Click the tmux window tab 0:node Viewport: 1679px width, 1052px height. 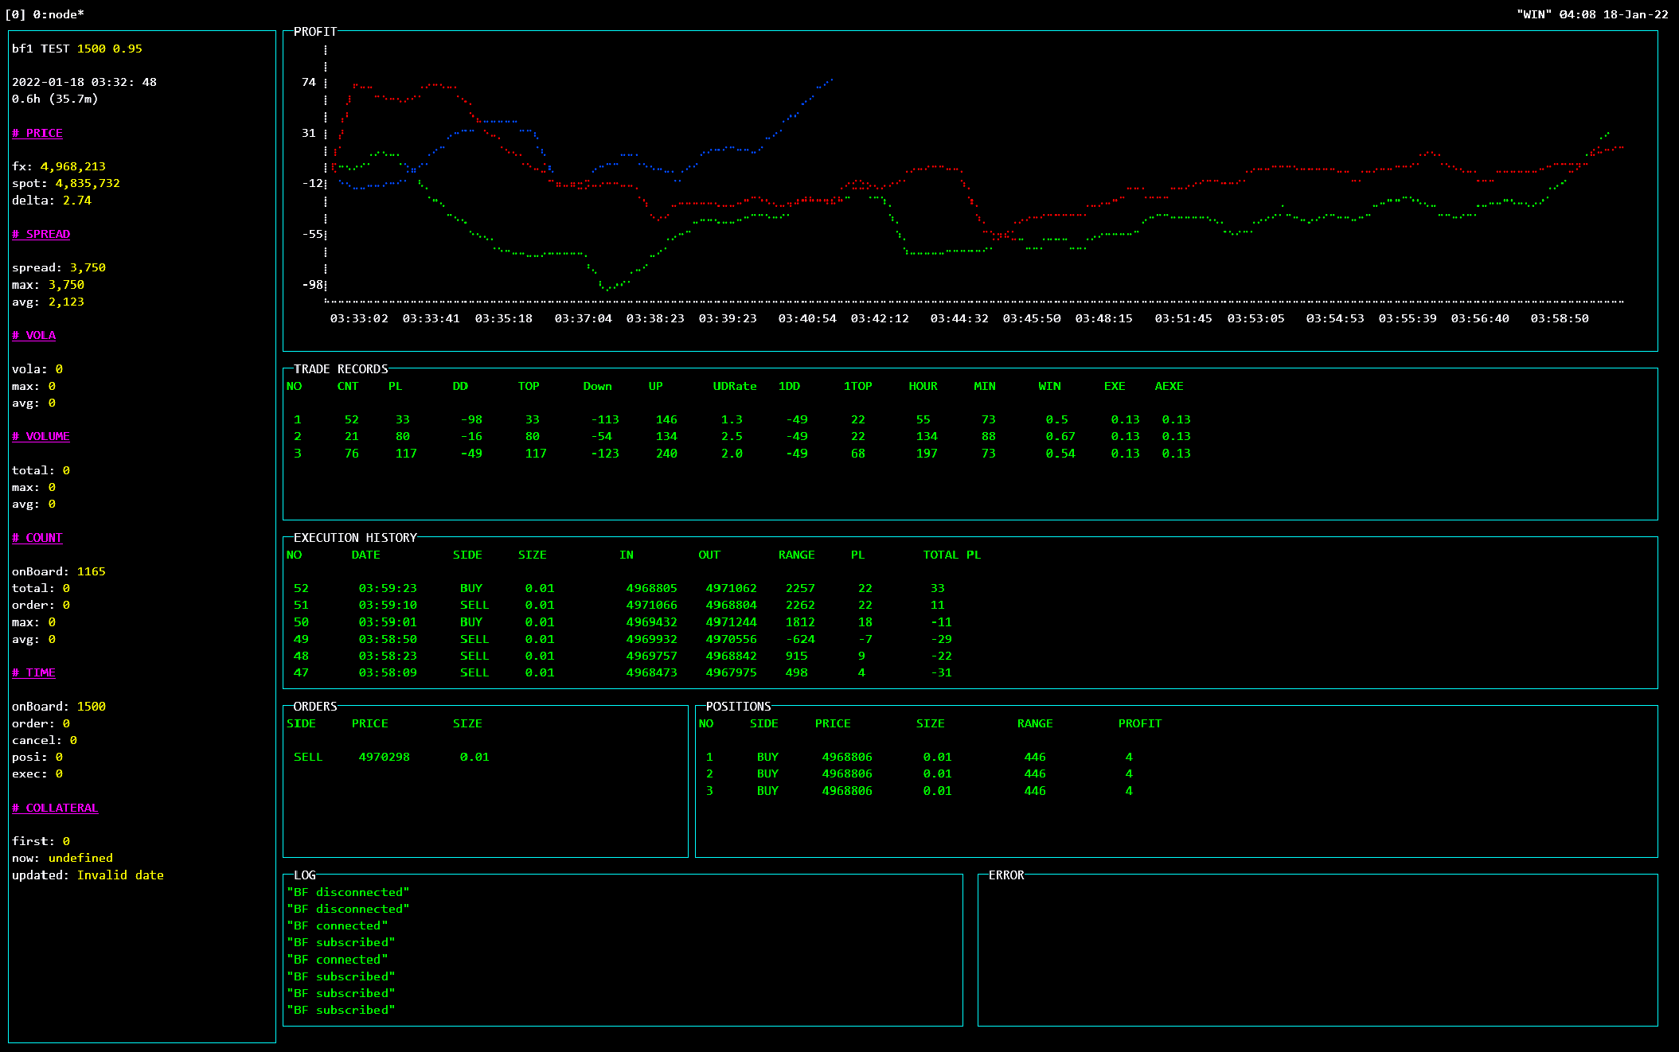point(57,14)
